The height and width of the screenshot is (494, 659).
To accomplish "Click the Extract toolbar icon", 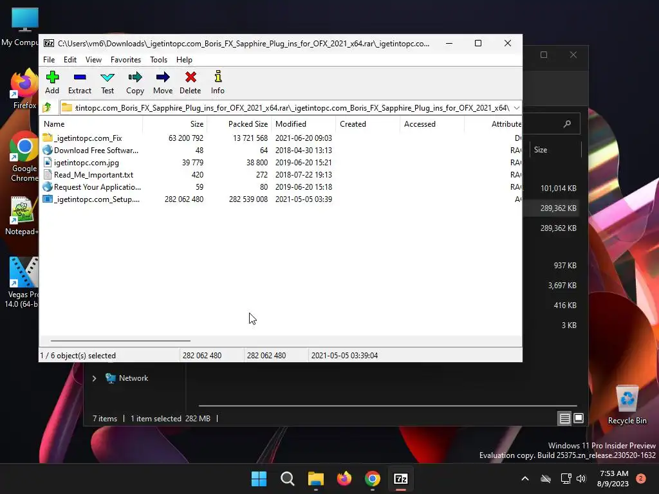I will (x=79, y=82).
